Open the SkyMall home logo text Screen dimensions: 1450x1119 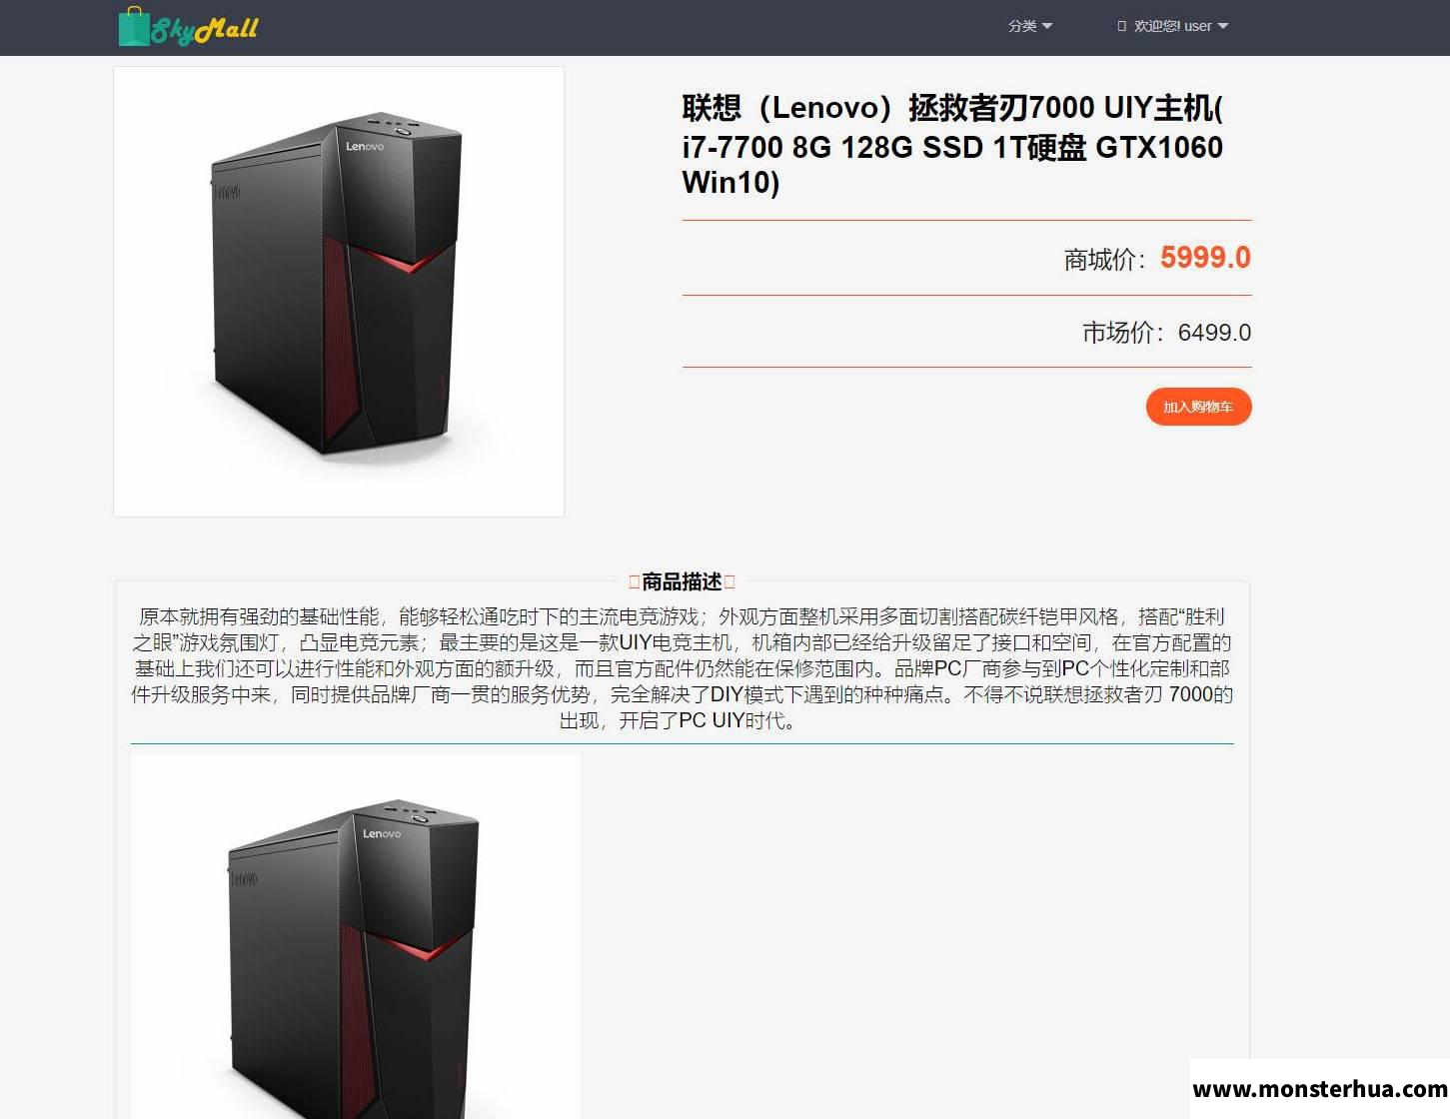tap(205, 30)
